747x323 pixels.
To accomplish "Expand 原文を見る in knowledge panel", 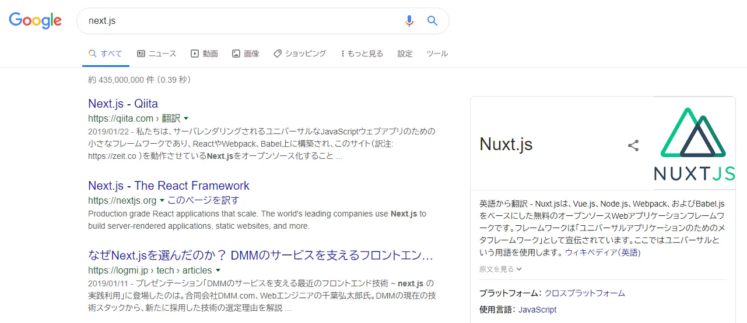I will tap(500, 269).
